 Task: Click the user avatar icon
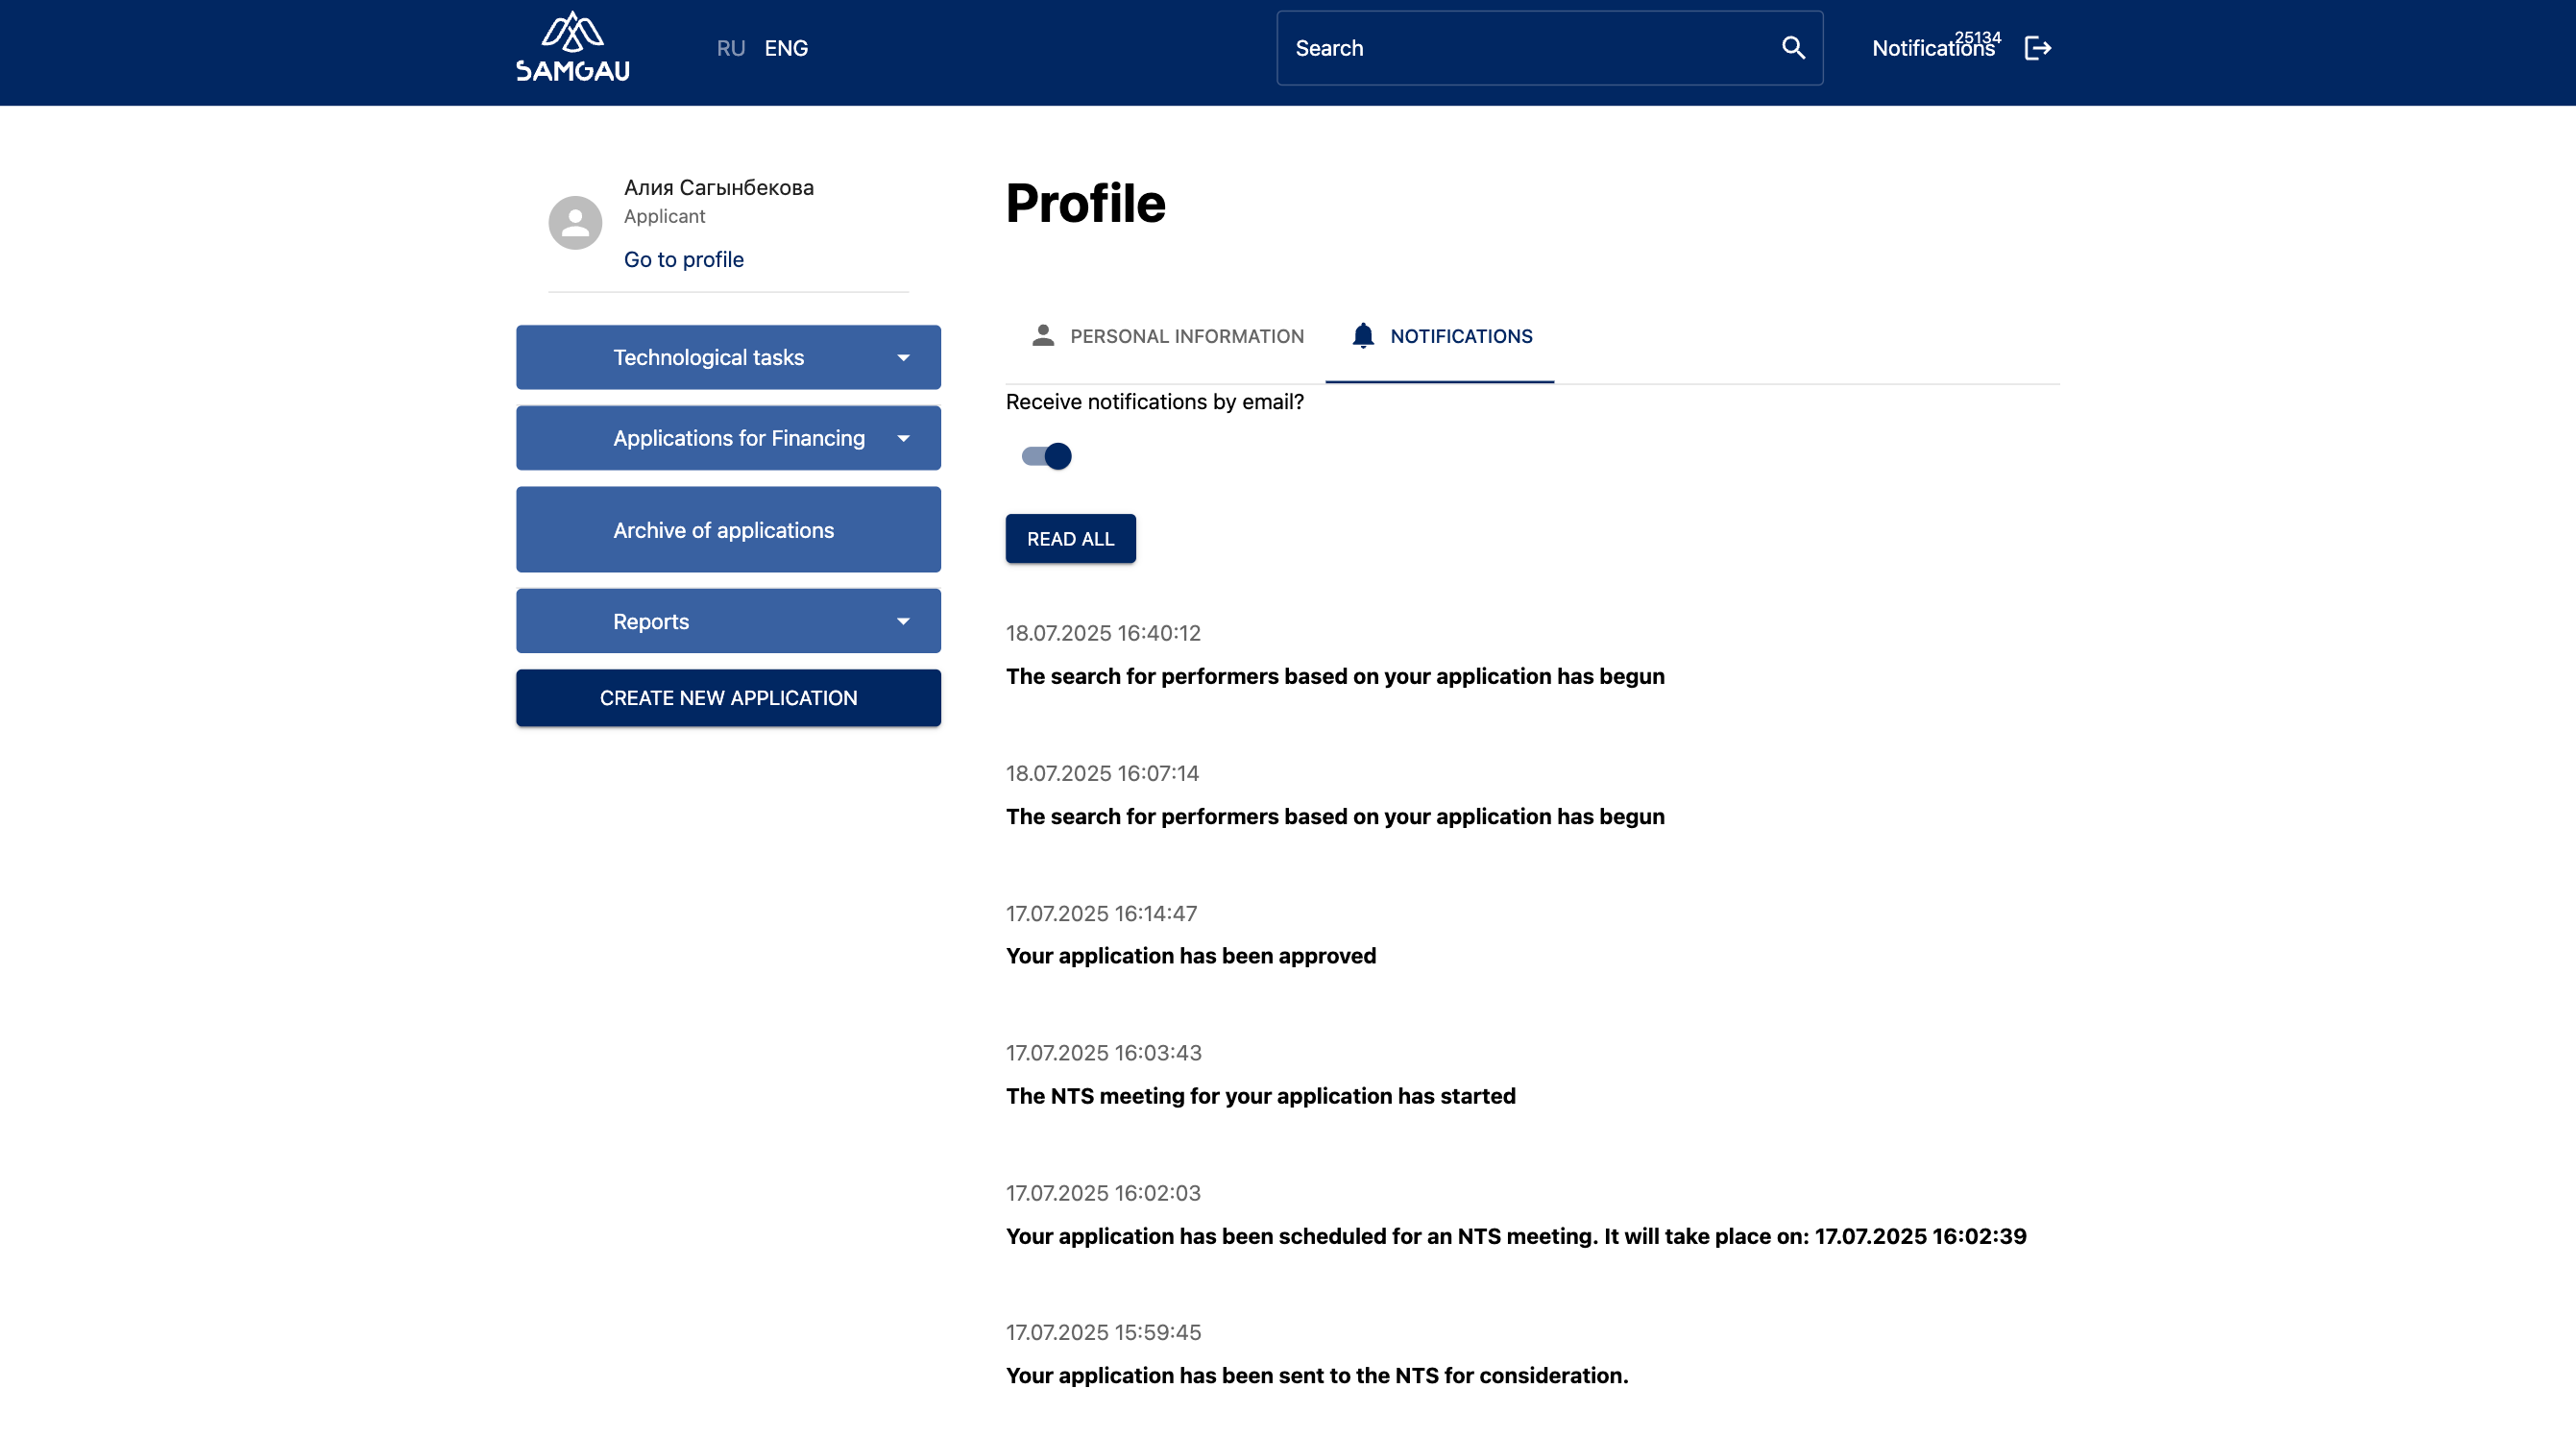(x=575, y=222)
